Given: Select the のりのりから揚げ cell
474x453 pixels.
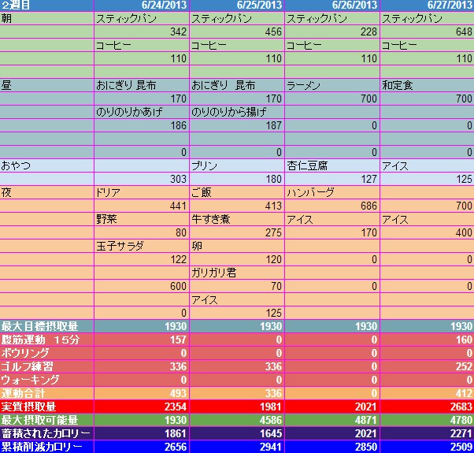Looking at the screenshot, I should [x=237, y=112].
